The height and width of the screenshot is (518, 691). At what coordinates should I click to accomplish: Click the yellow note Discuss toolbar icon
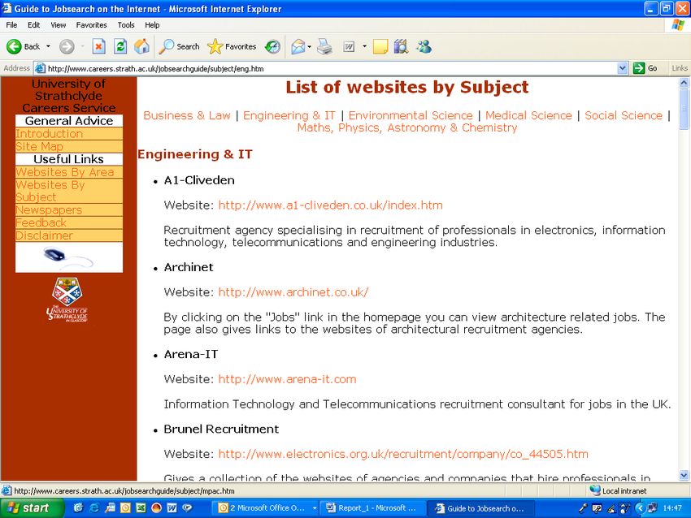(380, 46)
